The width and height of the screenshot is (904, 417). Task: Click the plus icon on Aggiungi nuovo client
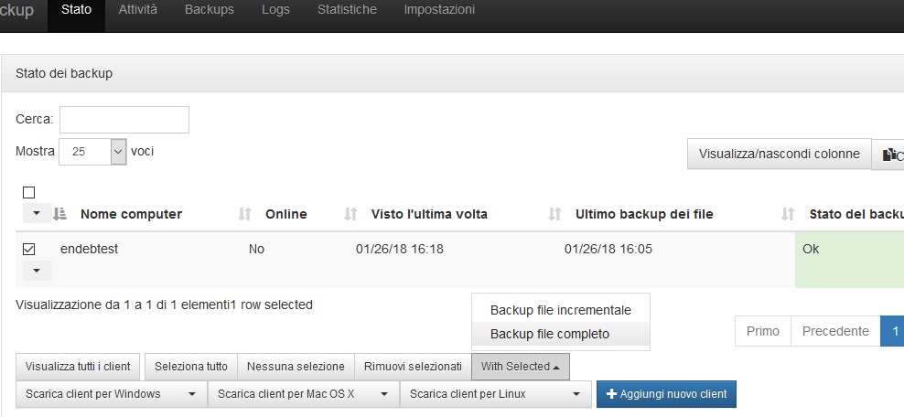(x=612, y=394)
